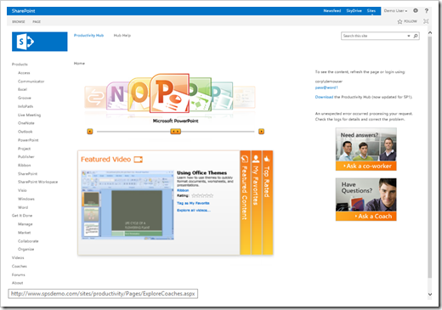Select the orange arrows icon in carousel
Screen dimensions: 442x310
tap(95, 97)
